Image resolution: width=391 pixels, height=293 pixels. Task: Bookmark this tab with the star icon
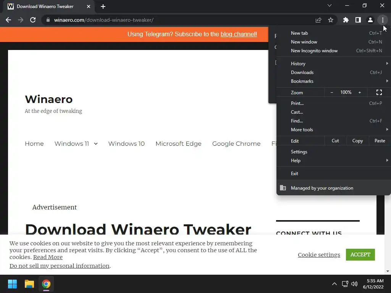pos(331,20)
